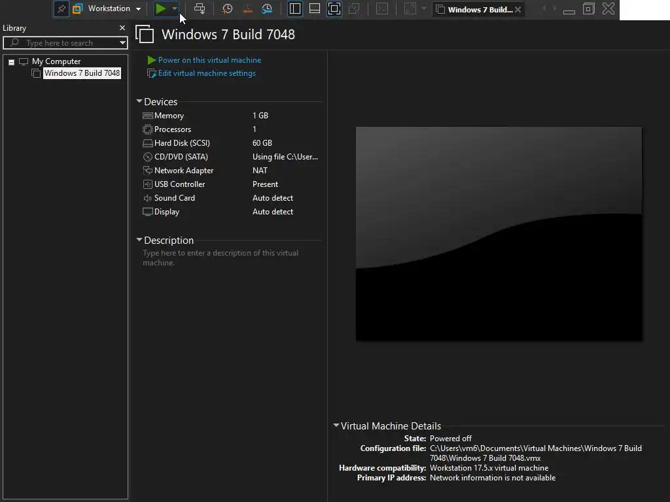Click the configuration file path
The image size is (670, 502).
point(535,454)
